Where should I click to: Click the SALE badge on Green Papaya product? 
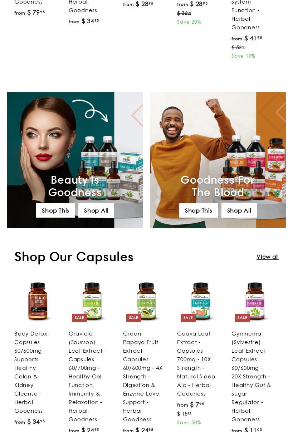point(134,318)
